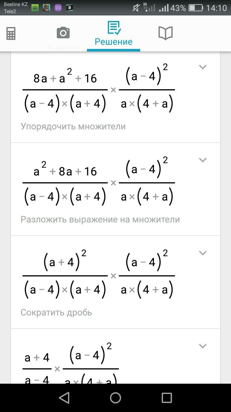Expand the Сократить дробь step
The height and width of the screenshot is (412, 231).
point(202,253)
